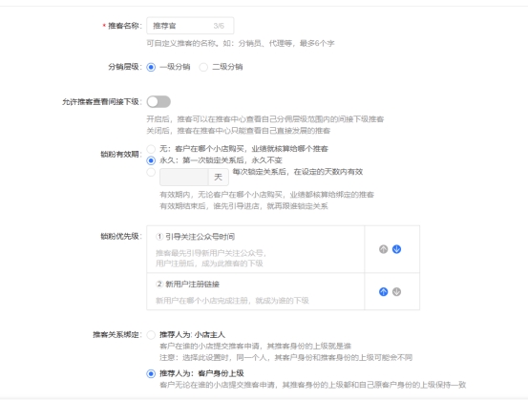
Task: Click the 推客名称 input field
Action: tap(190, 26)
